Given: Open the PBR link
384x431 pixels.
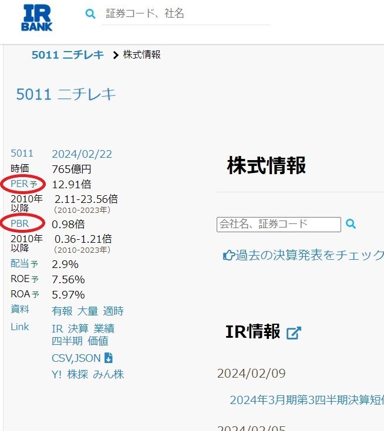Looking at the screenshot, I should [19, 223].
